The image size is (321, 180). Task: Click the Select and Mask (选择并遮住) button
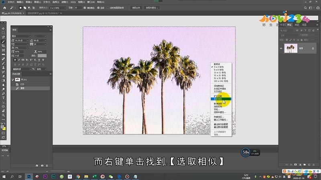click(x=152, y=8)
